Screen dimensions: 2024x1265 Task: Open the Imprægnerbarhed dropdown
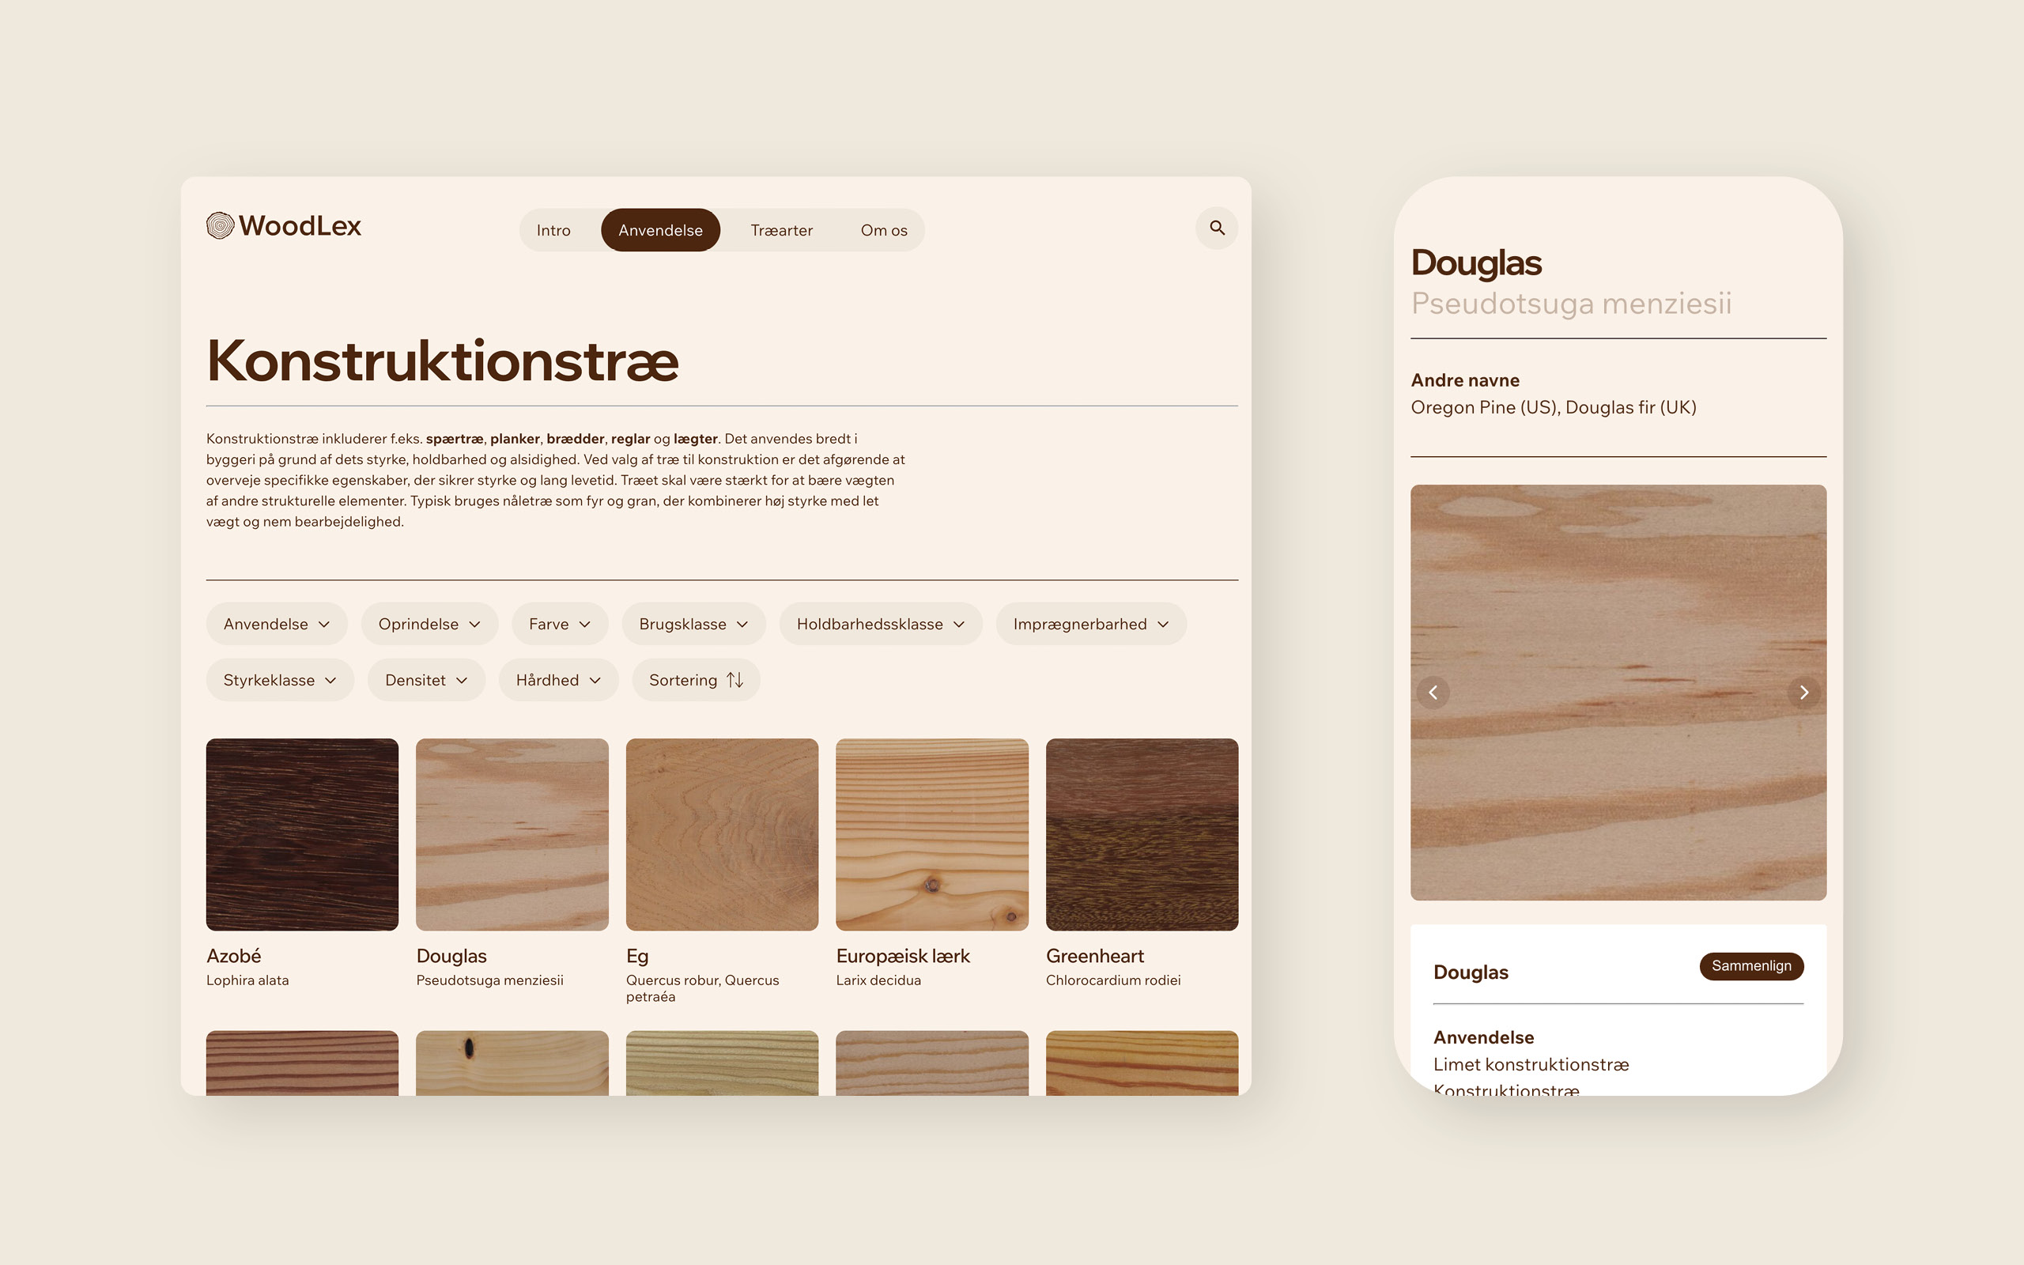pos(1089,624)
